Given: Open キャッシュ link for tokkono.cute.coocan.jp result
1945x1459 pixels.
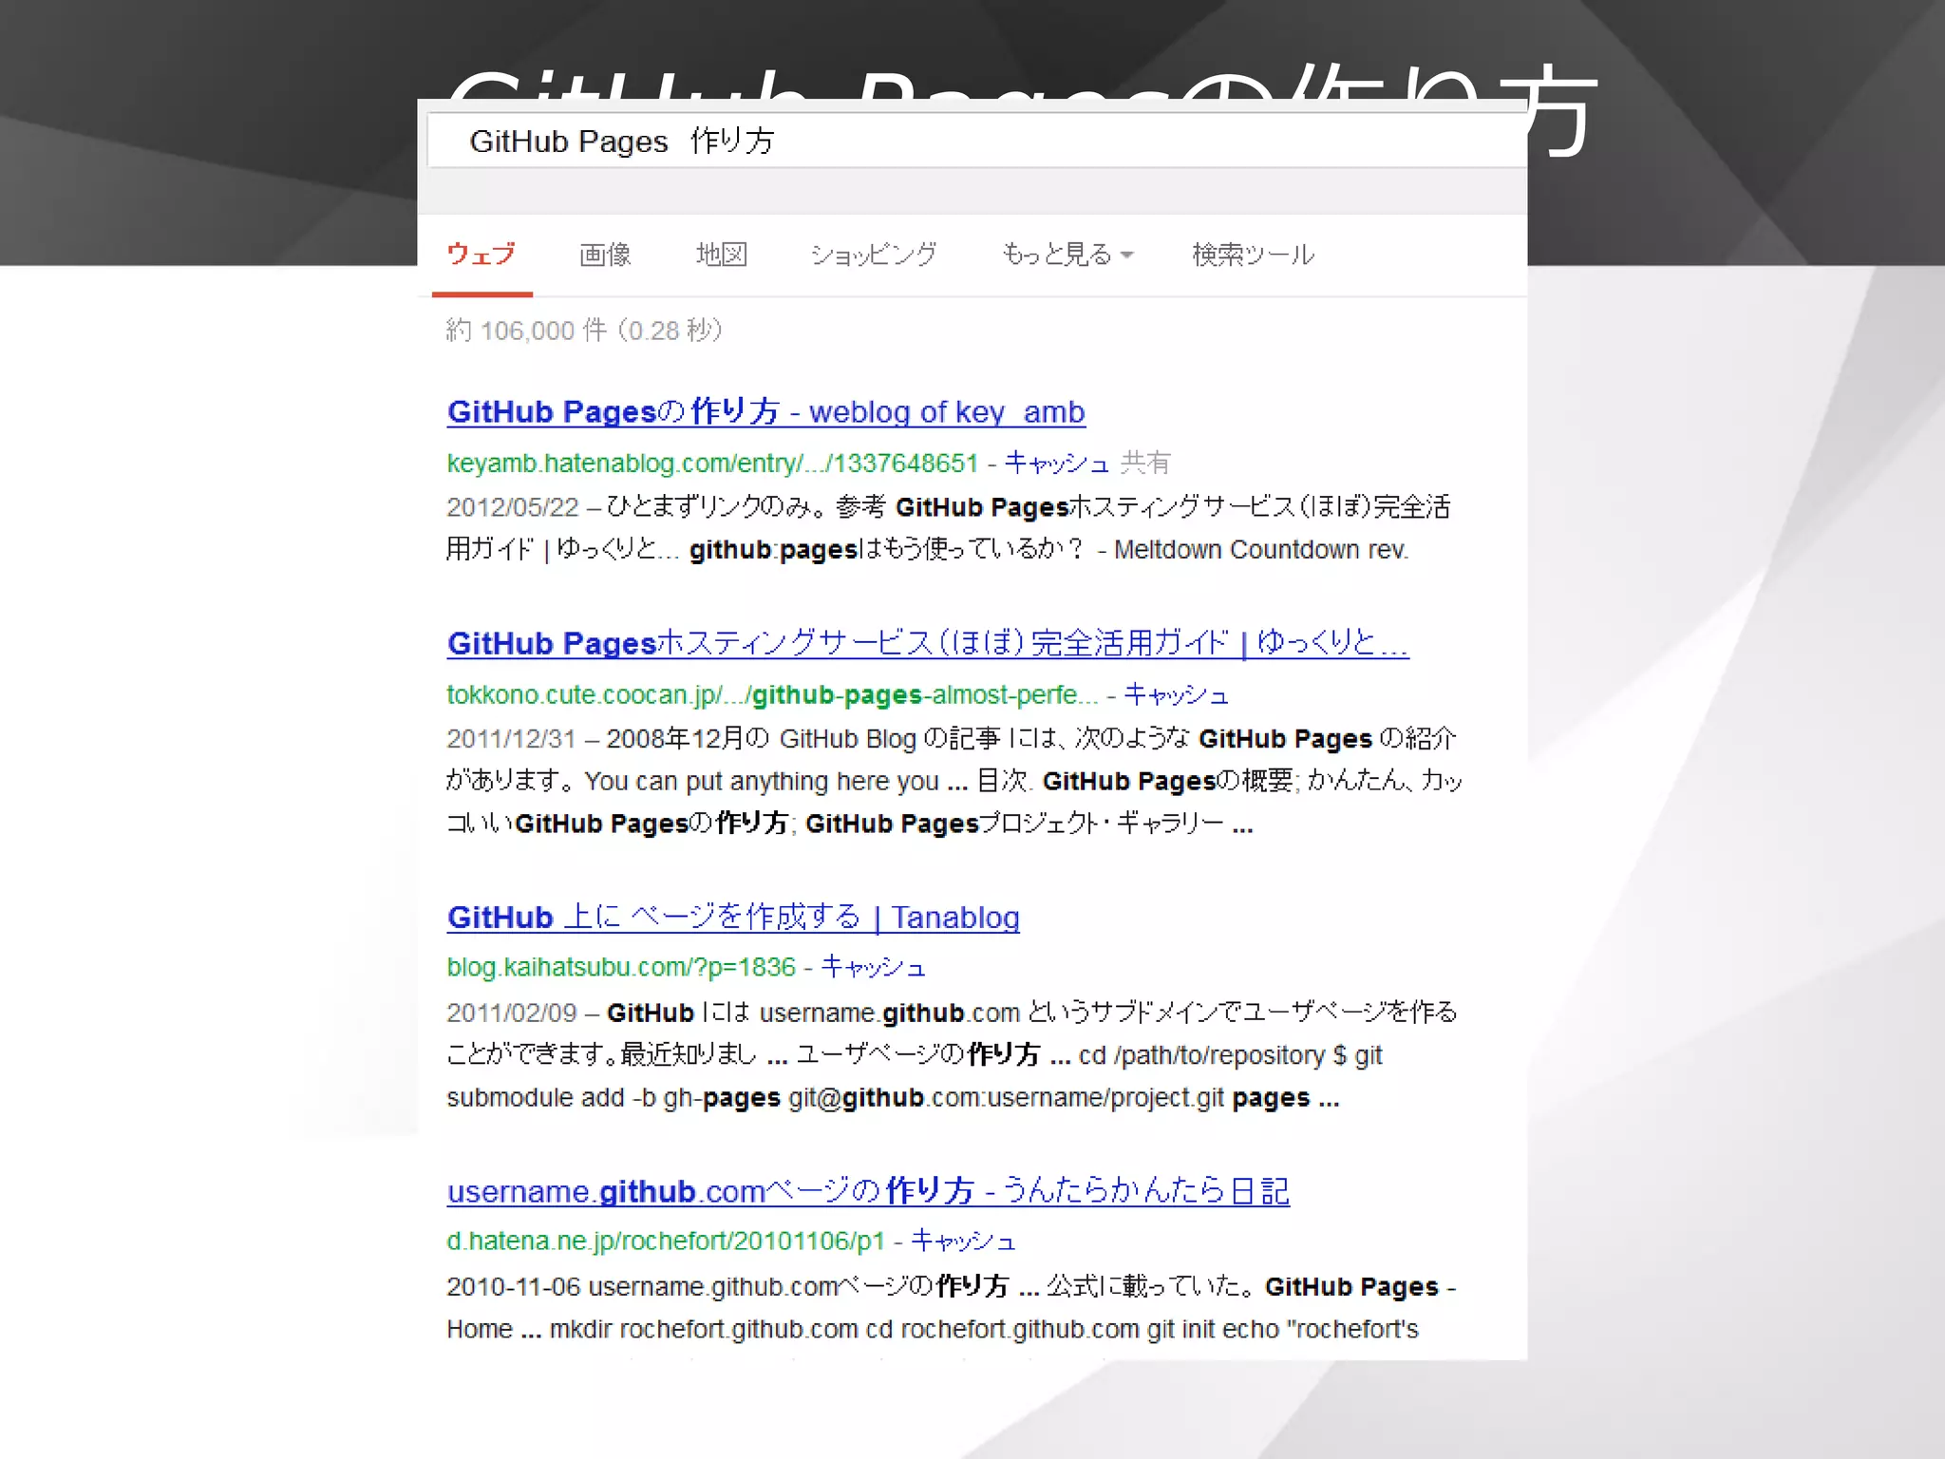Looking at the screenshot, I should click(x=1177, y=694).
